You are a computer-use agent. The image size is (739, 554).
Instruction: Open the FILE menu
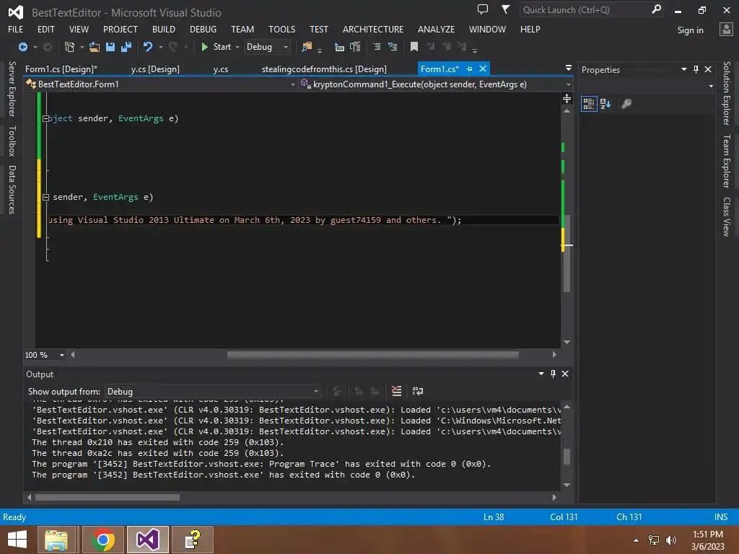point(16,29)
